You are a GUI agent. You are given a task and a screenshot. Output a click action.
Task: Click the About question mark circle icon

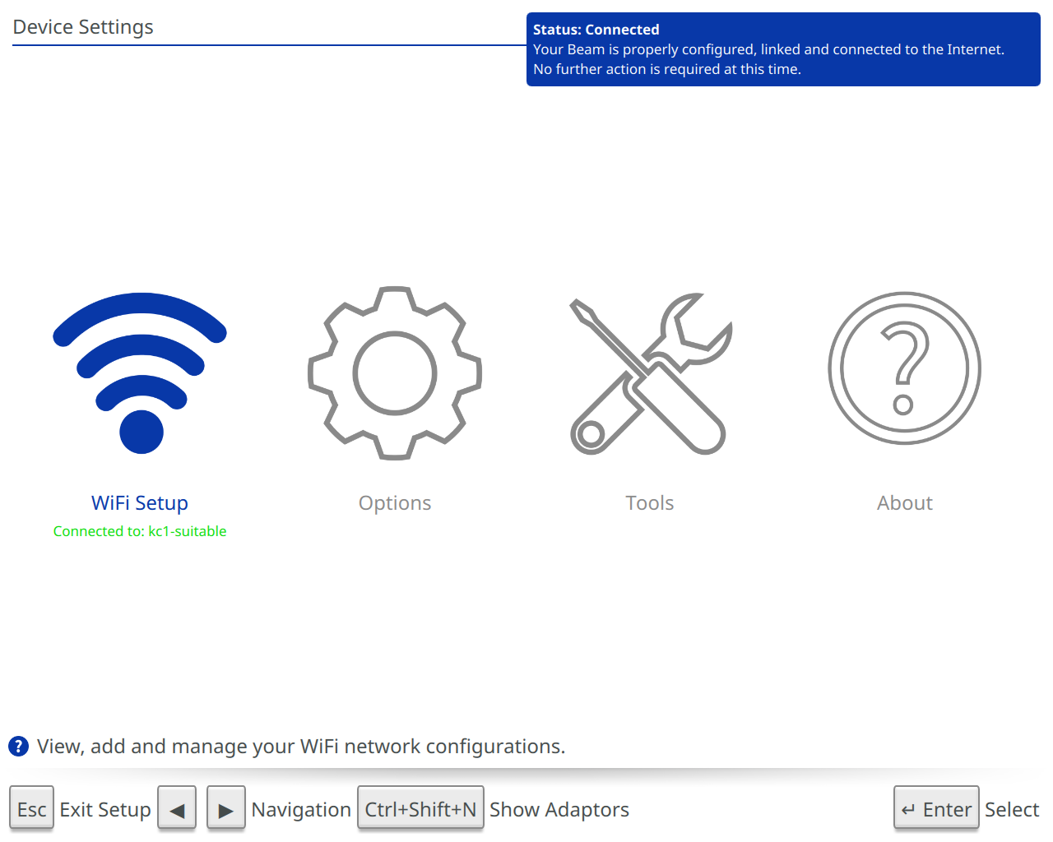(904, 368)
